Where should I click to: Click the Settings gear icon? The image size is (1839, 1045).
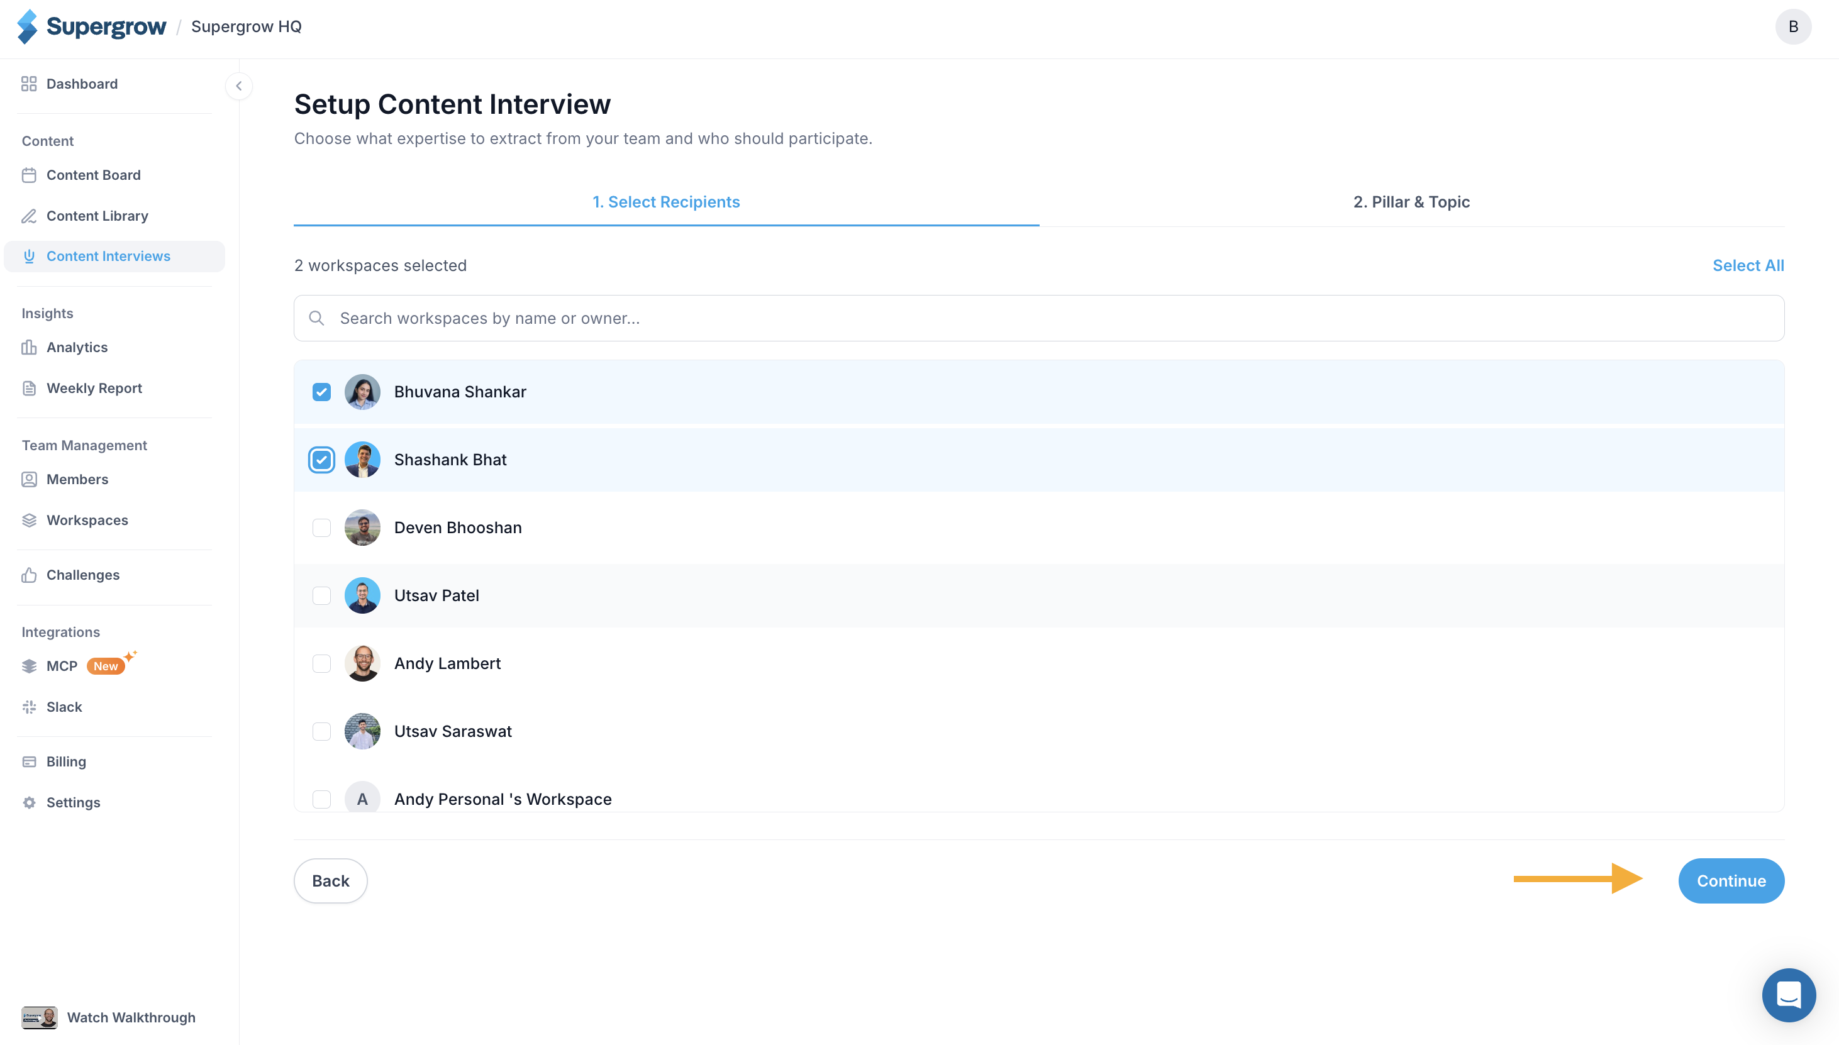pos(29,802)
